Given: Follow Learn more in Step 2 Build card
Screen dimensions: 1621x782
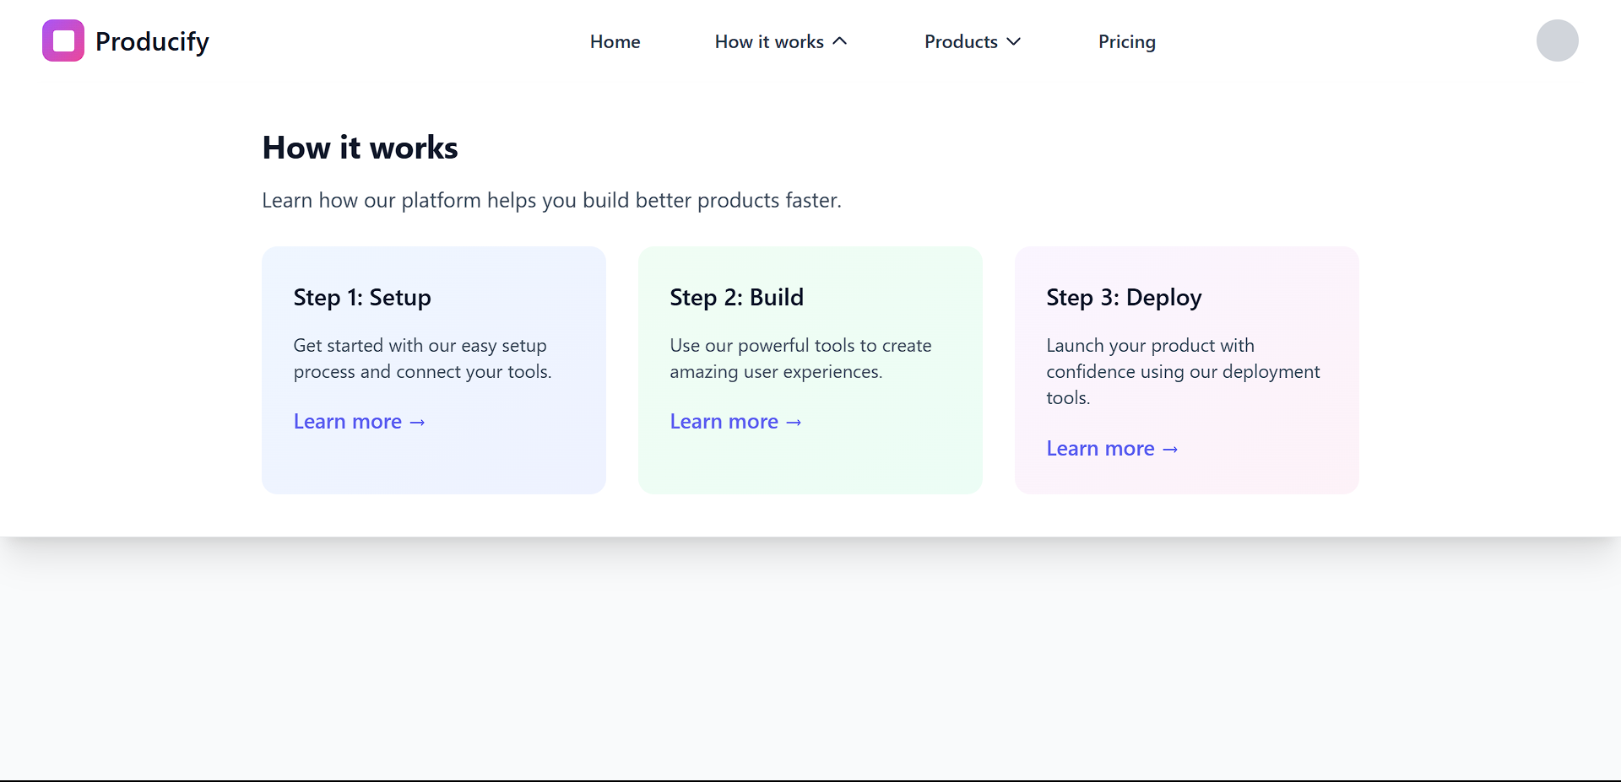Looking at the screenshot, I should click(724, 422).
